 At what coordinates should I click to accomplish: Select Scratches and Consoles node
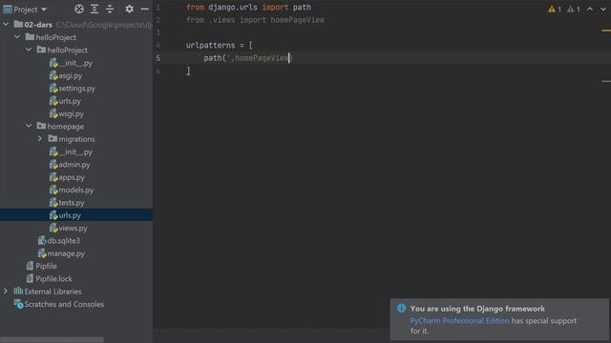tap(59, 304)
